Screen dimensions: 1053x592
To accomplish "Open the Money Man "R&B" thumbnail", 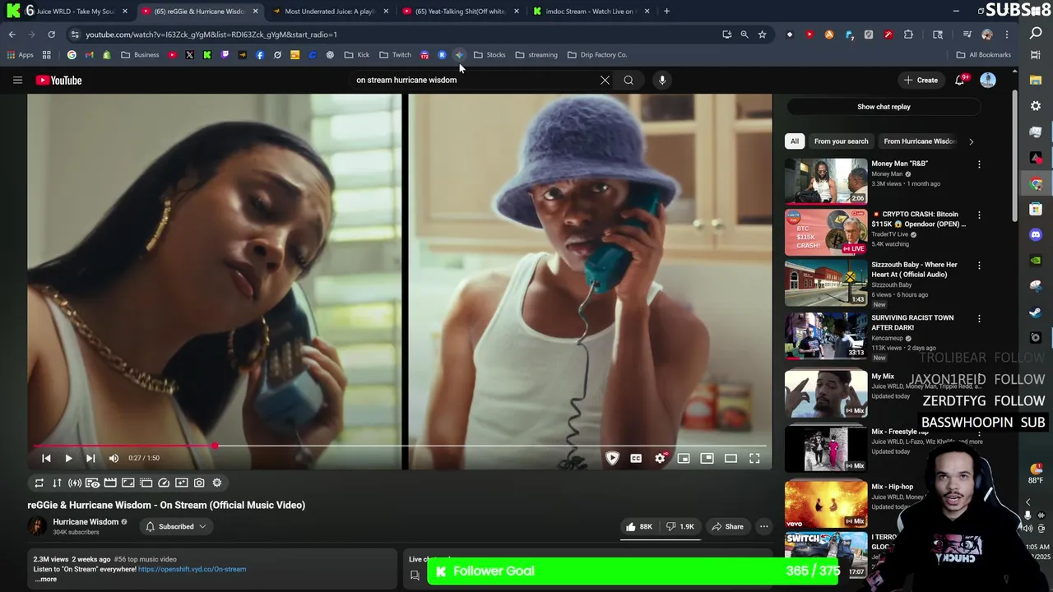I will pyautogui.click(x=826, y=181).
